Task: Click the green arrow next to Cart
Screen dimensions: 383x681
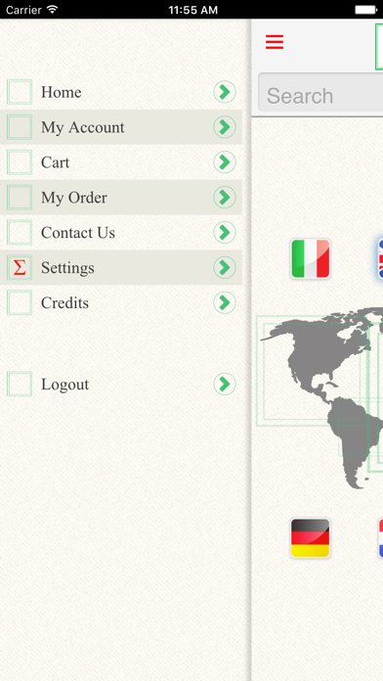Action: tap(225, 162)
